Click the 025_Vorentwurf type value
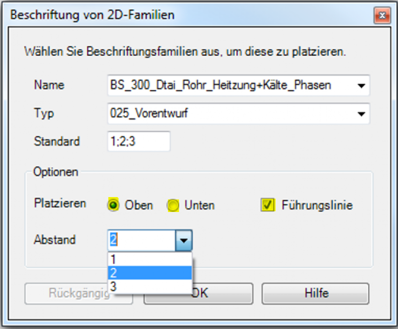398x329 pixels. pyautogui.click(x=149, y=113)
